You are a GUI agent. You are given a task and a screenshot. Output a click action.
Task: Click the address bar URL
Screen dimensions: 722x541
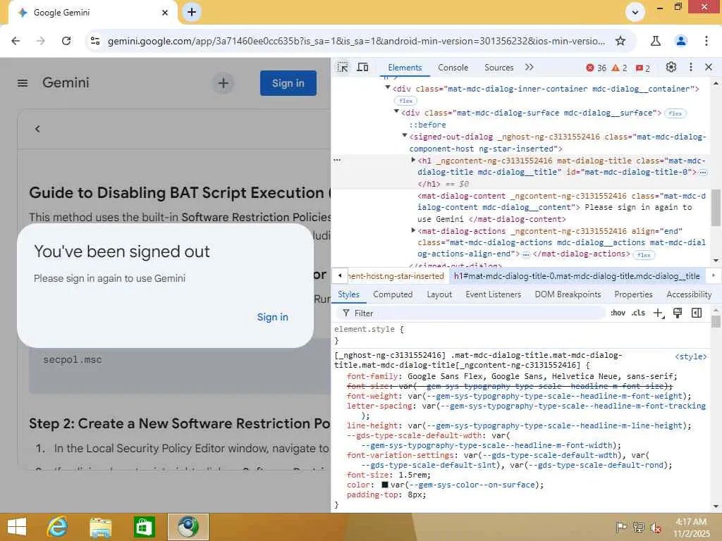[x=356, y=41]
